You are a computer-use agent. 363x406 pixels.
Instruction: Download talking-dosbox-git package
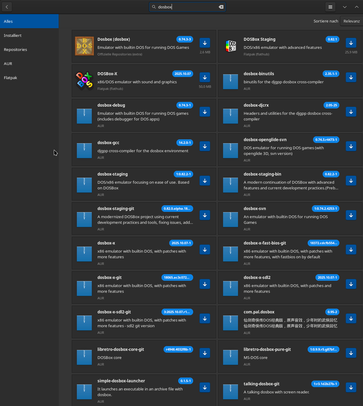351,387
